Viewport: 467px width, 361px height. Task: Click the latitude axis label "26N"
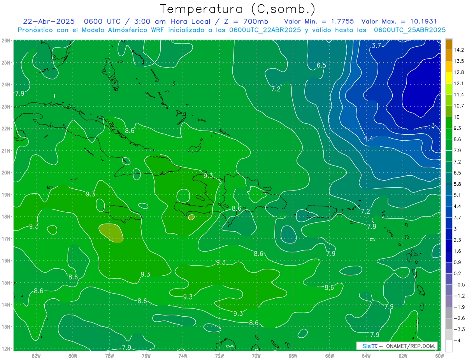click(6, 41)
